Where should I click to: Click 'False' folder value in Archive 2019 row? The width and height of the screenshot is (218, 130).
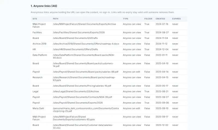click(x=147, y=44)
